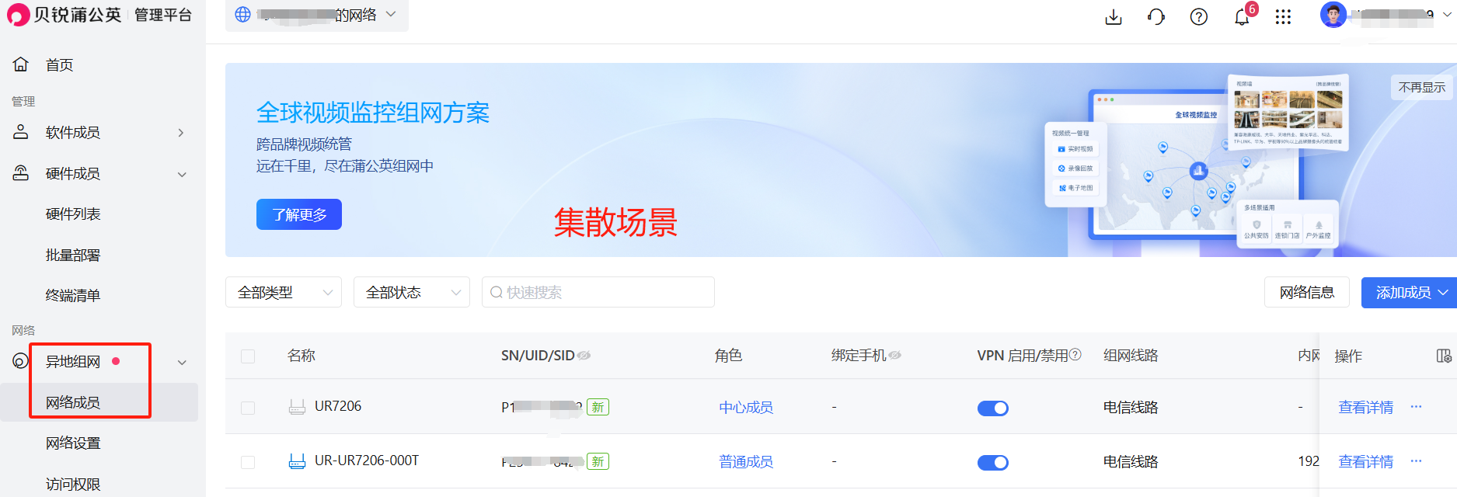The width and height of the screenshot is (1457, 497).
Task: Open more actions for UR7206 row
Action: coord(1417,407)
